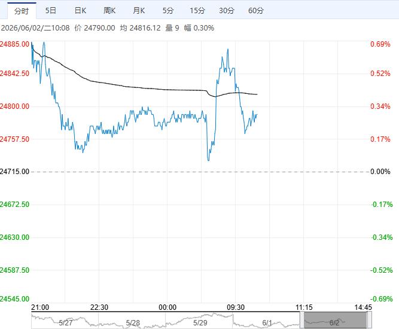
Task: Switch to the 30分 interval tab
Action: click(227, 11)
